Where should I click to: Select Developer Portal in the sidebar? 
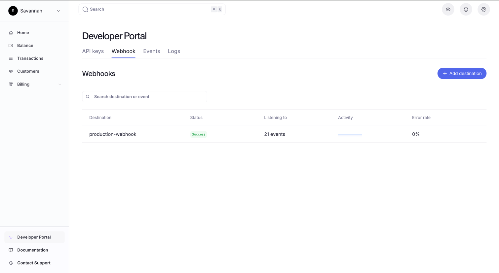point(34,237)
